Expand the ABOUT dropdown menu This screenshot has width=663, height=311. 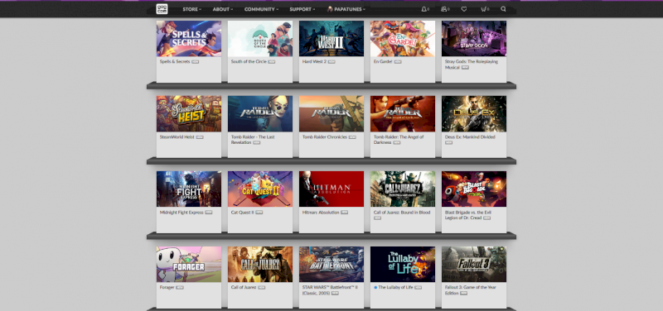coord(223,9)
